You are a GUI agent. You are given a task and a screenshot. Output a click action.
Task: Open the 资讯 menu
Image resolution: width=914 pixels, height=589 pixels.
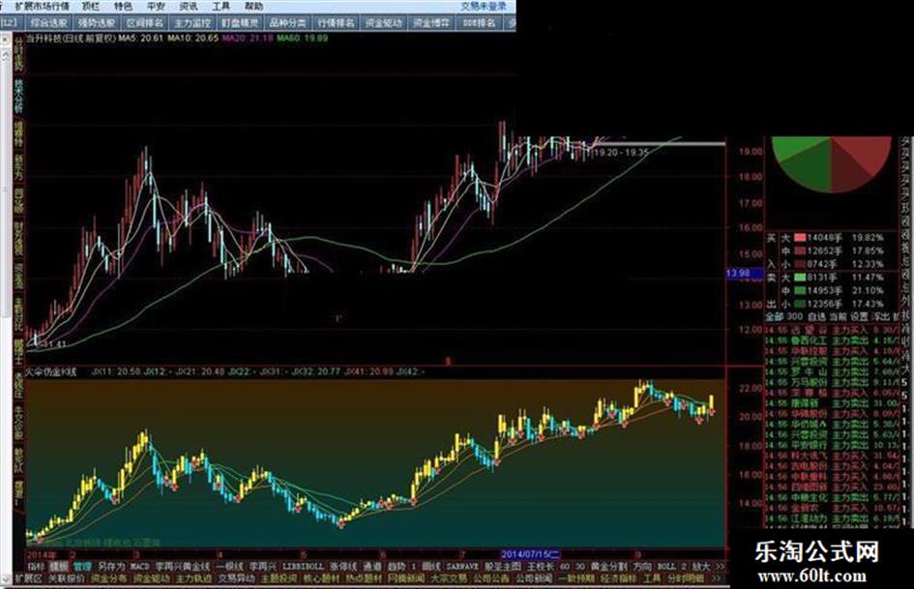point(189,6)
